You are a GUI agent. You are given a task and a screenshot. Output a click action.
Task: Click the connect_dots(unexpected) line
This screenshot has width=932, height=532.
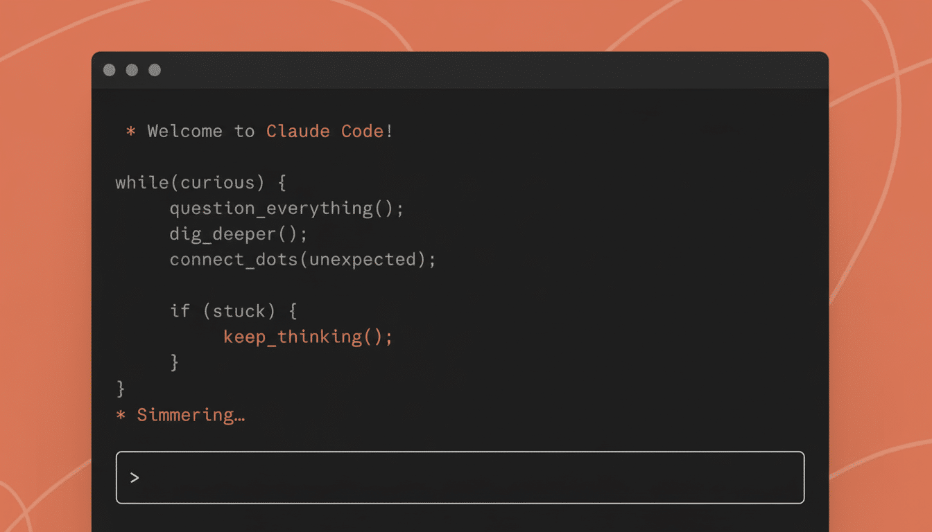(302, 260)
